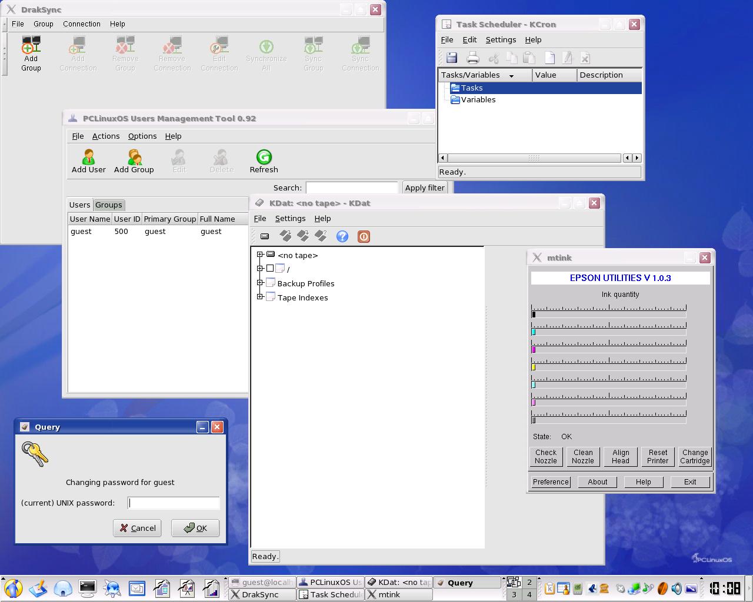Click Print icon in KCron toolbar
Viewport: 753px width, 602px height.
click(473, 58)
